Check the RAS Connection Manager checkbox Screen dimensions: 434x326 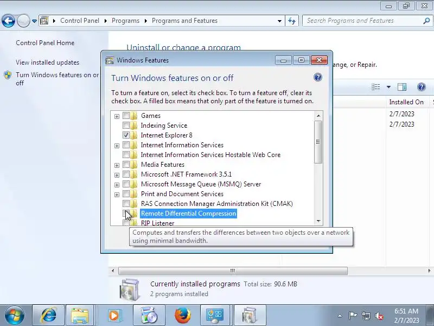tap(126, 203)
